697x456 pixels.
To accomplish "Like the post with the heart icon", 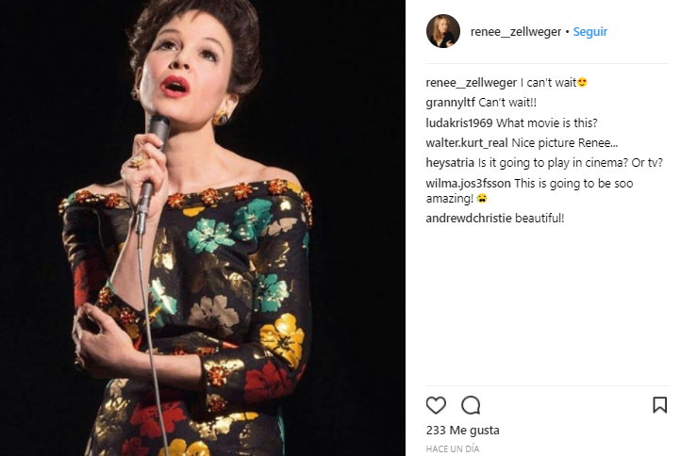I will tap(436, 405).
